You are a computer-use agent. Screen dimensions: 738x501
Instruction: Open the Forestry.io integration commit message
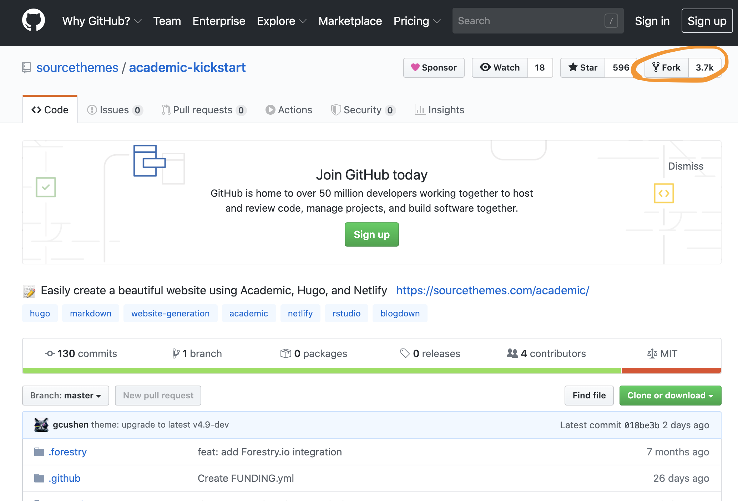[x=270, y=452]
